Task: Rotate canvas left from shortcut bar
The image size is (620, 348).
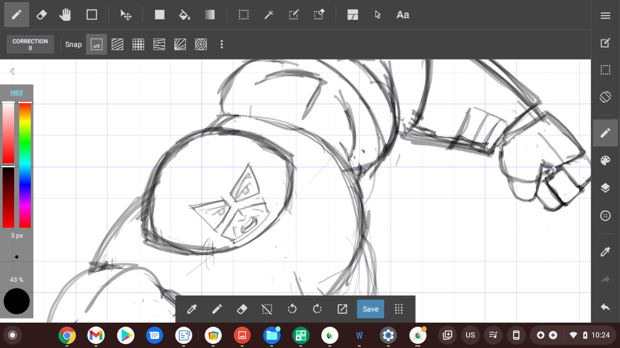Action: tap(292, 309)
